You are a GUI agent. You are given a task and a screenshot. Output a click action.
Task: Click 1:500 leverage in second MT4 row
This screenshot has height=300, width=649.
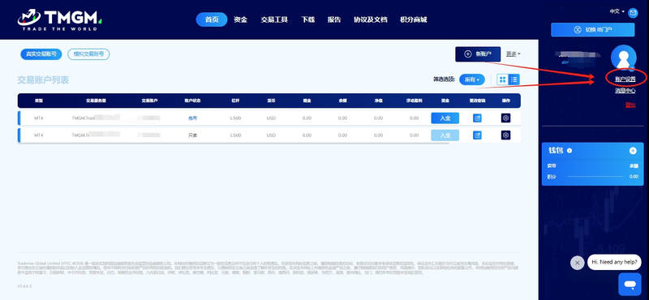[235, 135]
